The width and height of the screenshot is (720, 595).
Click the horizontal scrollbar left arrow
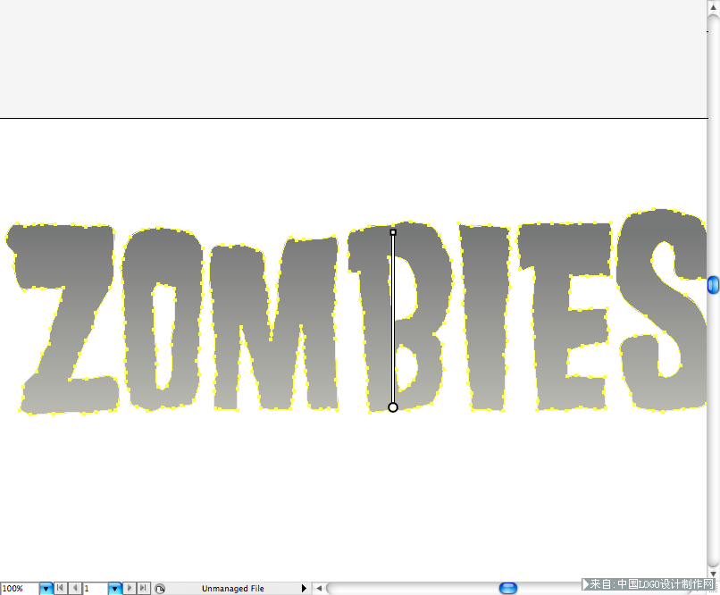click(x=319, y=588)
